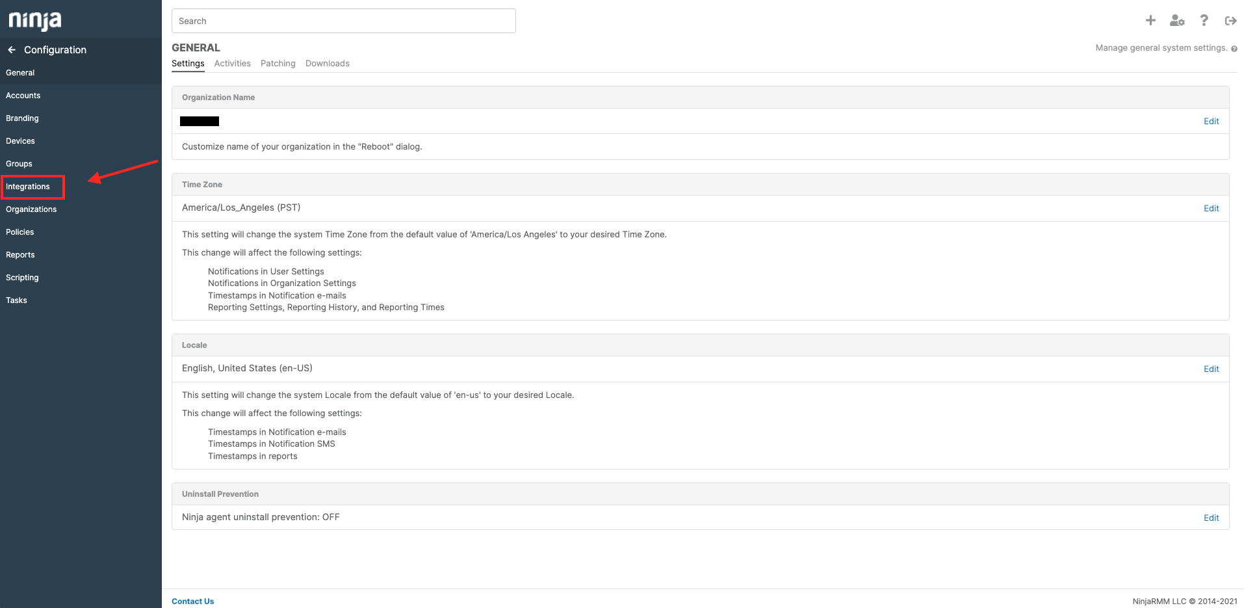Click the Search field

[344, 21]
